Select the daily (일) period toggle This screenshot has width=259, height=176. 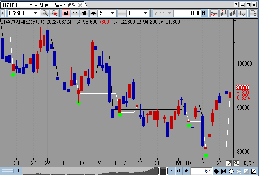point(65,13)
